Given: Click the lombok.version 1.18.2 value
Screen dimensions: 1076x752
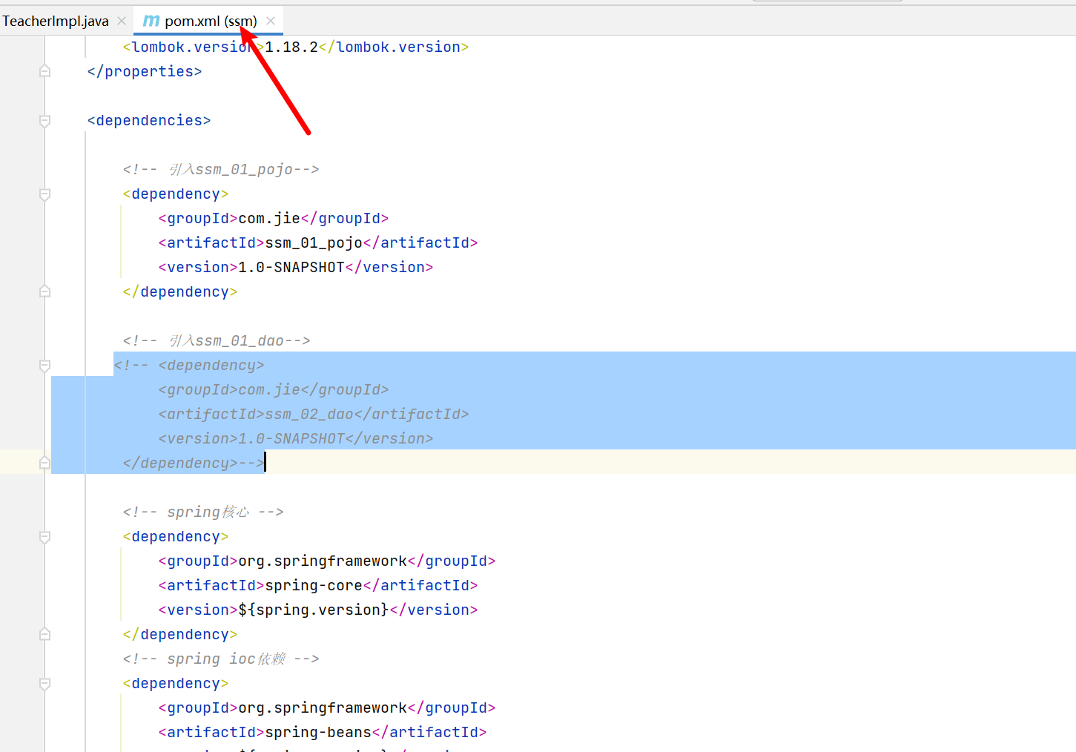Looking at the screenshot, I should click(x=291, y=47).
